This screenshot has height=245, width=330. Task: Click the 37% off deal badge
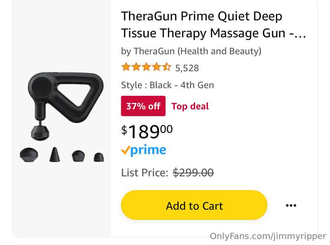click(x=143, y=106)
